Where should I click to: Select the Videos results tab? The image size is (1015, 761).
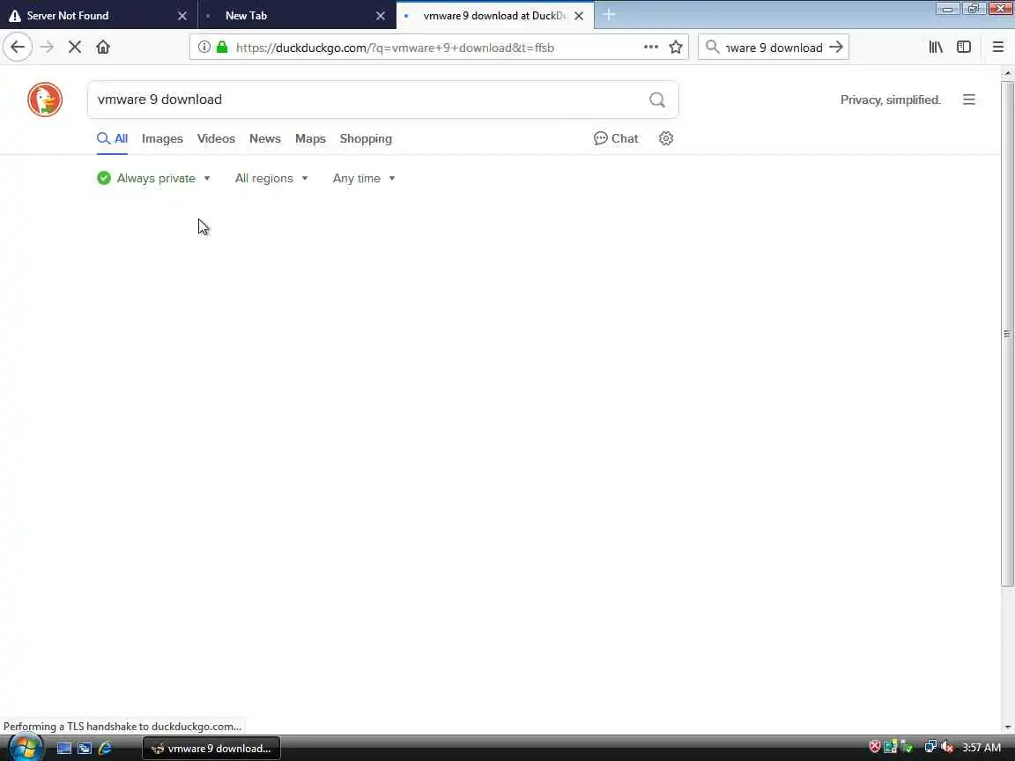pyautogui.click(x=216, y=138)
